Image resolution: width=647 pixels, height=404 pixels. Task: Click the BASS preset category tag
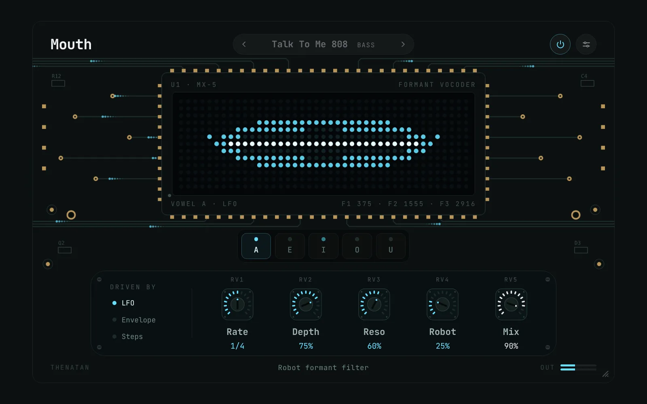(366, 45)
